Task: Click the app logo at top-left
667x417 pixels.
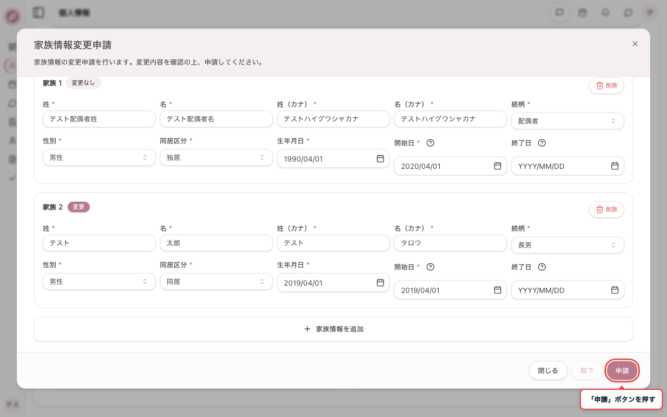Action: pyautogui.click(x=12, y=16)
